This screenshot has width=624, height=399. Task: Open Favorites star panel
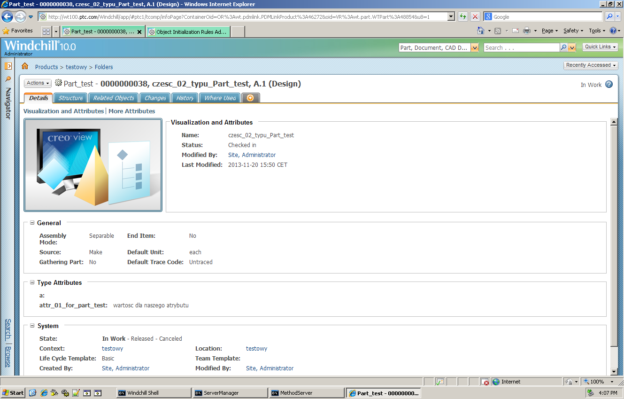(x=18, y=31)
